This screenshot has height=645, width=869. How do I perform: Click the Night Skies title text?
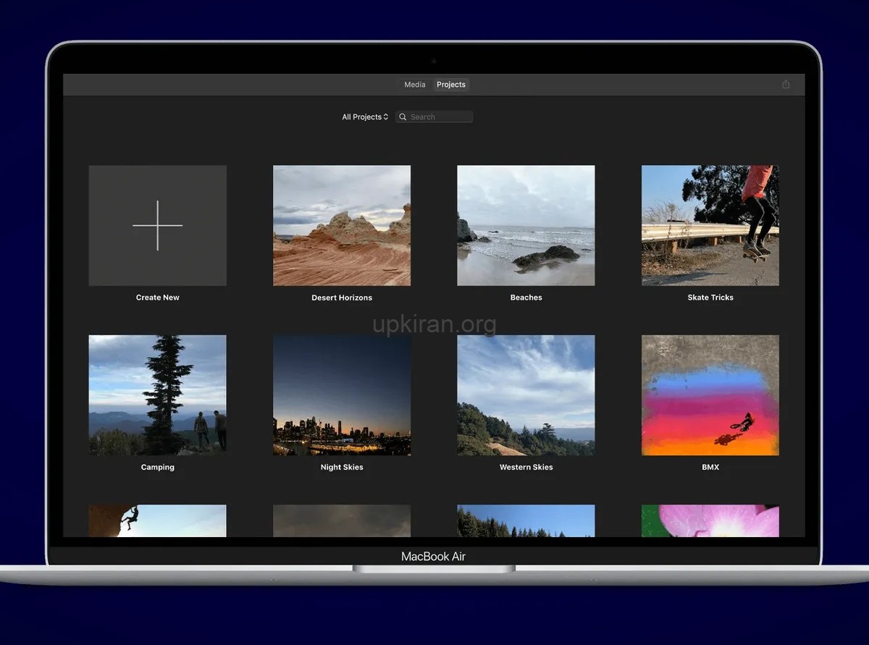click(342, 468)
